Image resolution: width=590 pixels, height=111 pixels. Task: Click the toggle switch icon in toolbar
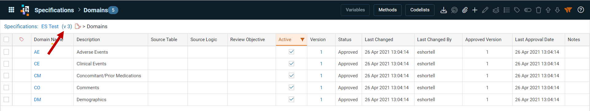coord(528,10)
